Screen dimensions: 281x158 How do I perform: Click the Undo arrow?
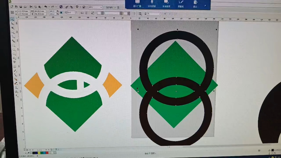click(46, 7)
